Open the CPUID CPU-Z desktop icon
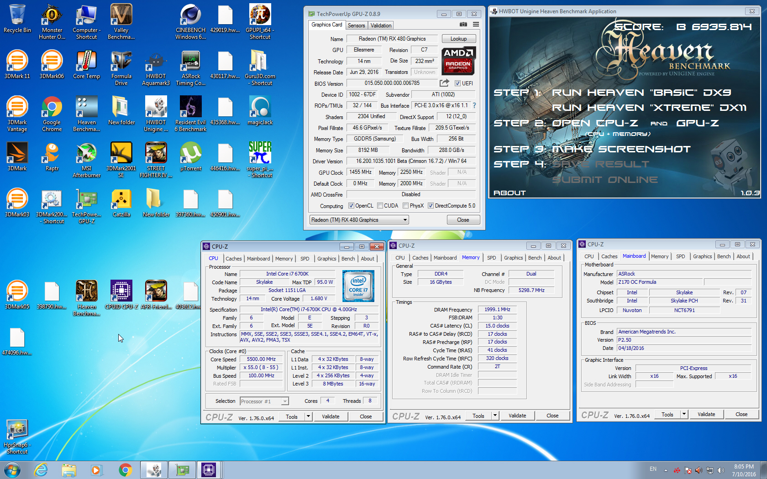This screenshot has height=479, width=767. click(121, 295)
